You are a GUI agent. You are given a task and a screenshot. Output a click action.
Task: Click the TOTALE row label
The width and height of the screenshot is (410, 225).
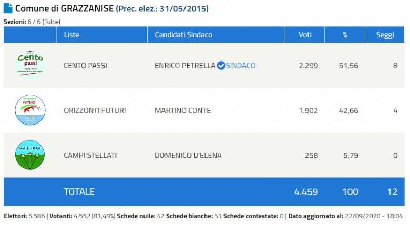coord(79,191)
